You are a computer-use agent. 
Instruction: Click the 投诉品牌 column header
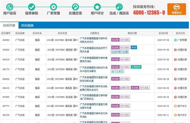pos(20,33)
